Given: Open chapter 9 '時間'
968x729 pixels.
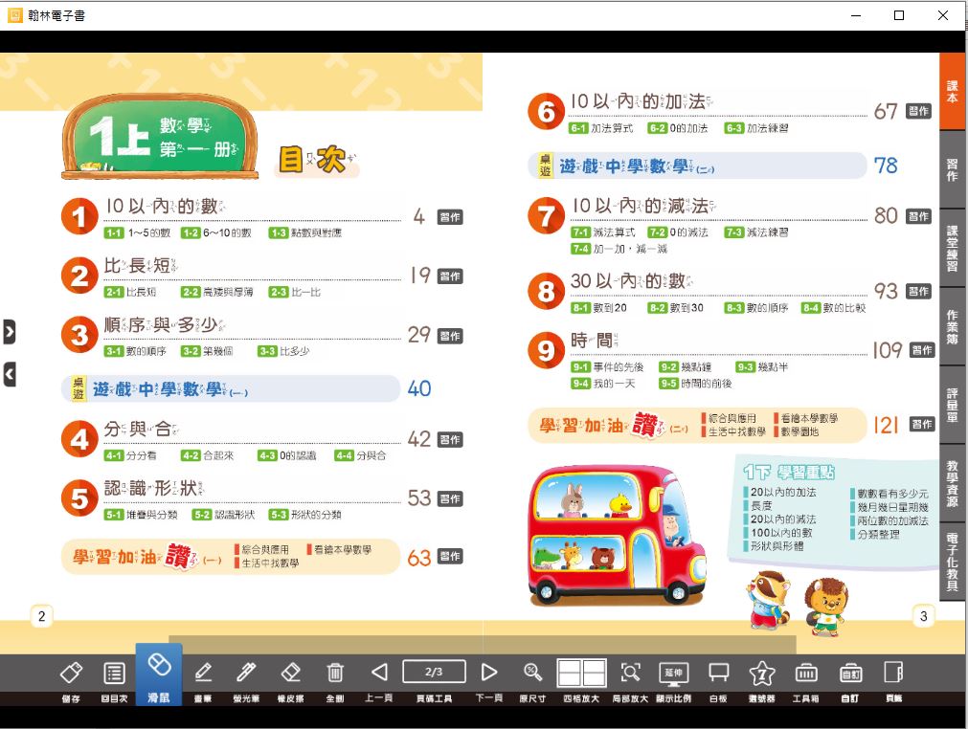Looking at the screenshot, I should 594,340.
